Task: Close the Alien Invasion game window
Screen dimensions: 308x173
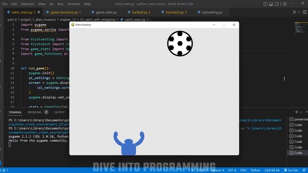Action: (234, 25)
